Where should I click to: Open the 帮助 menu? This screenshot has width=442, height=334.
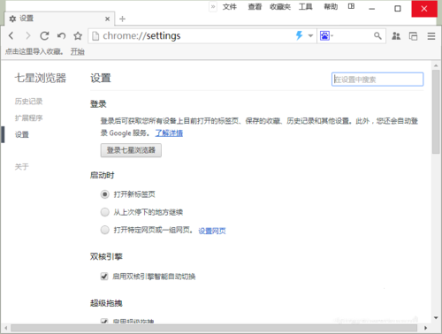331,6
